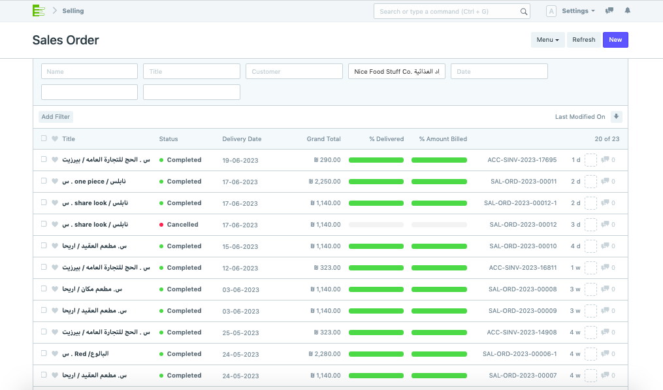Click the ERPNext home logo icon
The height and width of the screenshot is (390, 663).
pyautogui.click(x=39, y=10)
